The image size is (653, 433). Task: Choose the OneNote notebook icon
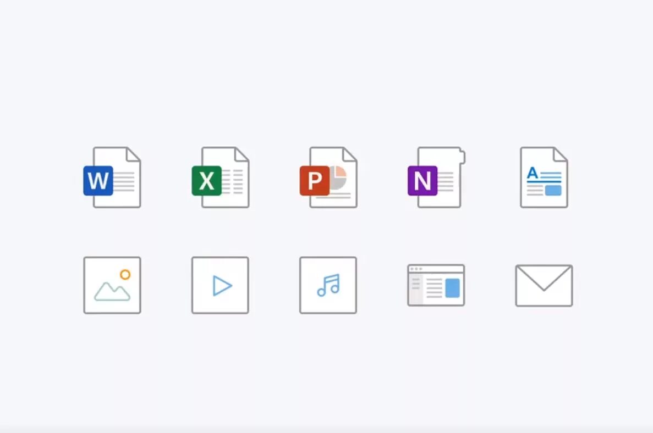click(x=436, y=177)
